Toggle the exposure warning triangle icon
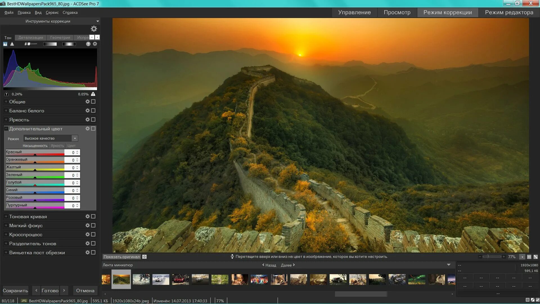This screenshot has width=540, height=304. [x=12, y=44]
